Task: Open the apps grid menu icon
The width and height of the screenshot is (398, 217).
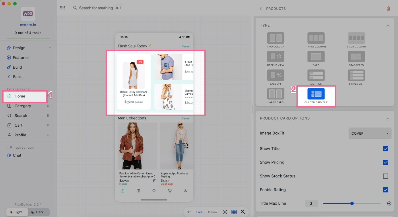Action: pos(62,8)
